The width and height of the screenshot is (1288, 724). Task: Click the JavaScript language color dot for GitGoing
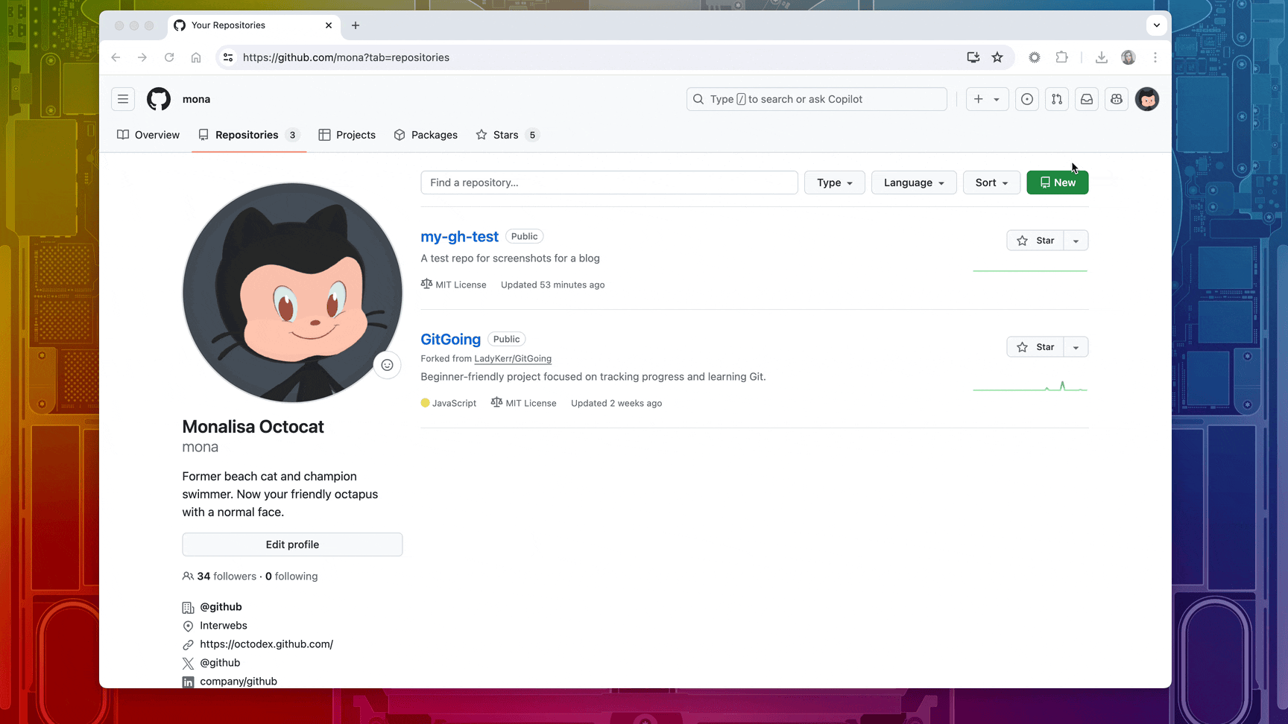click(x=425, y=402)
